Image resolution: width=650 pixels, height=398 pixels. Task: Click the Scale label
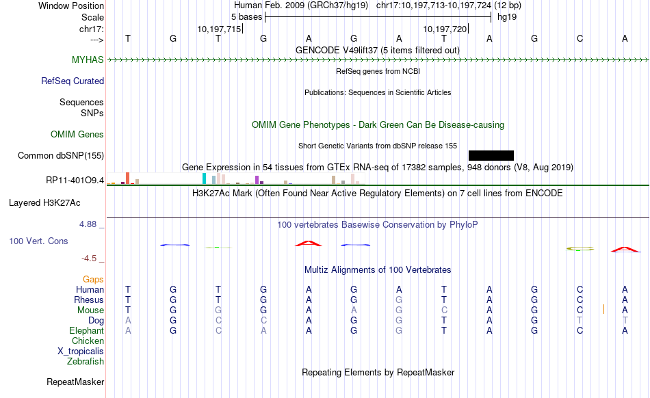(x=92, y=17)
